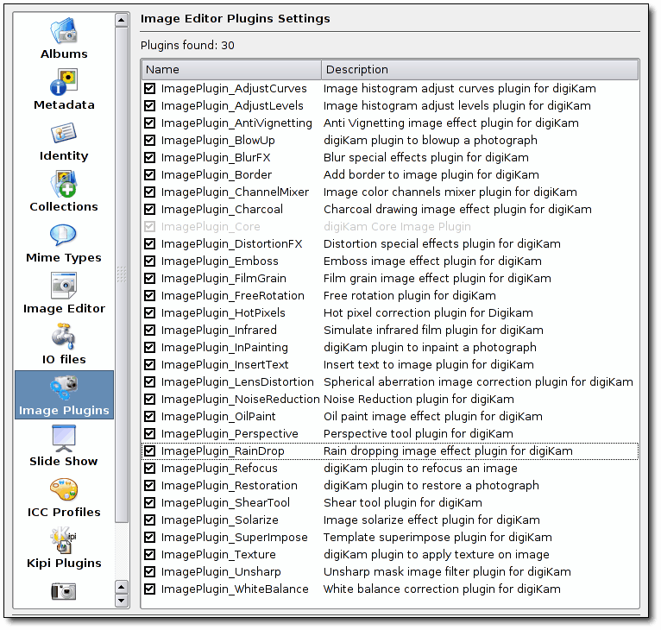The image size is (661, 630).
Task: Select the Image Editor label in sidebar
Action: coord(64,309)
